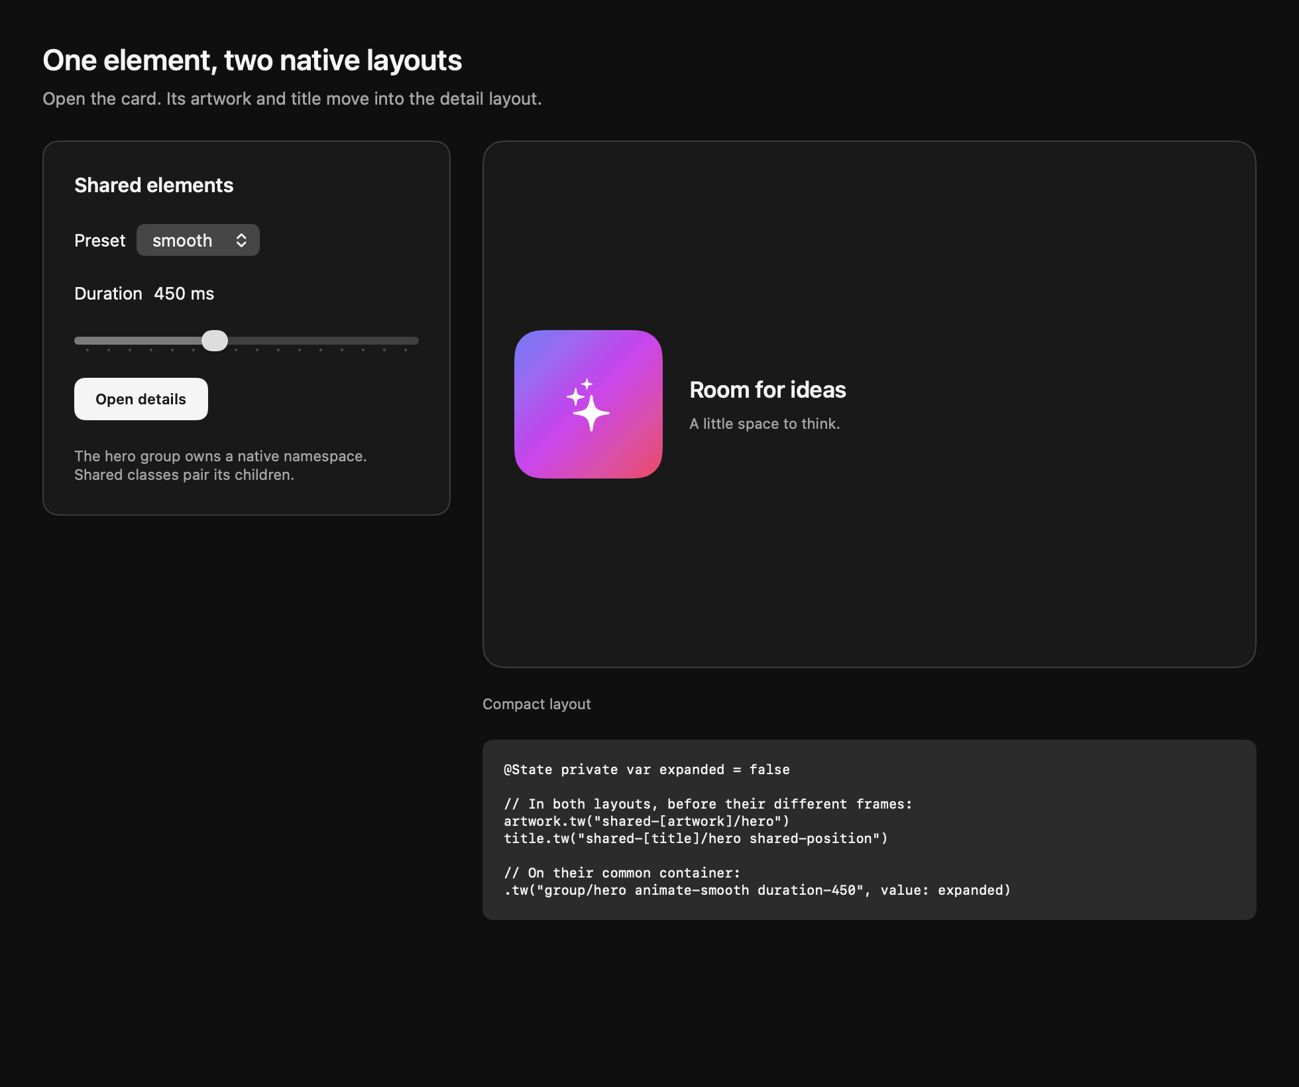1299x1087 pixels.
Task: Click the Open details button
Action: (x=141, y=399)
